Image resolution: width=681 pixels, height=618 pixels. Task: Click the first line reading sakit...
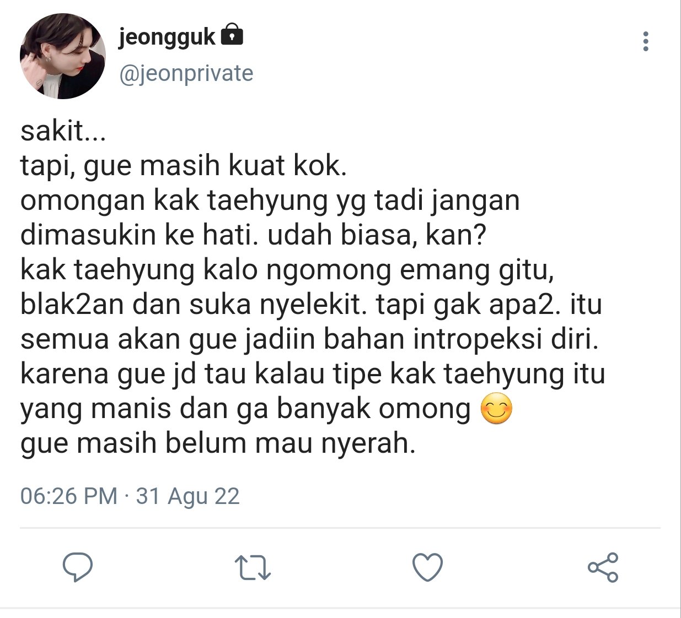[63, 131]
